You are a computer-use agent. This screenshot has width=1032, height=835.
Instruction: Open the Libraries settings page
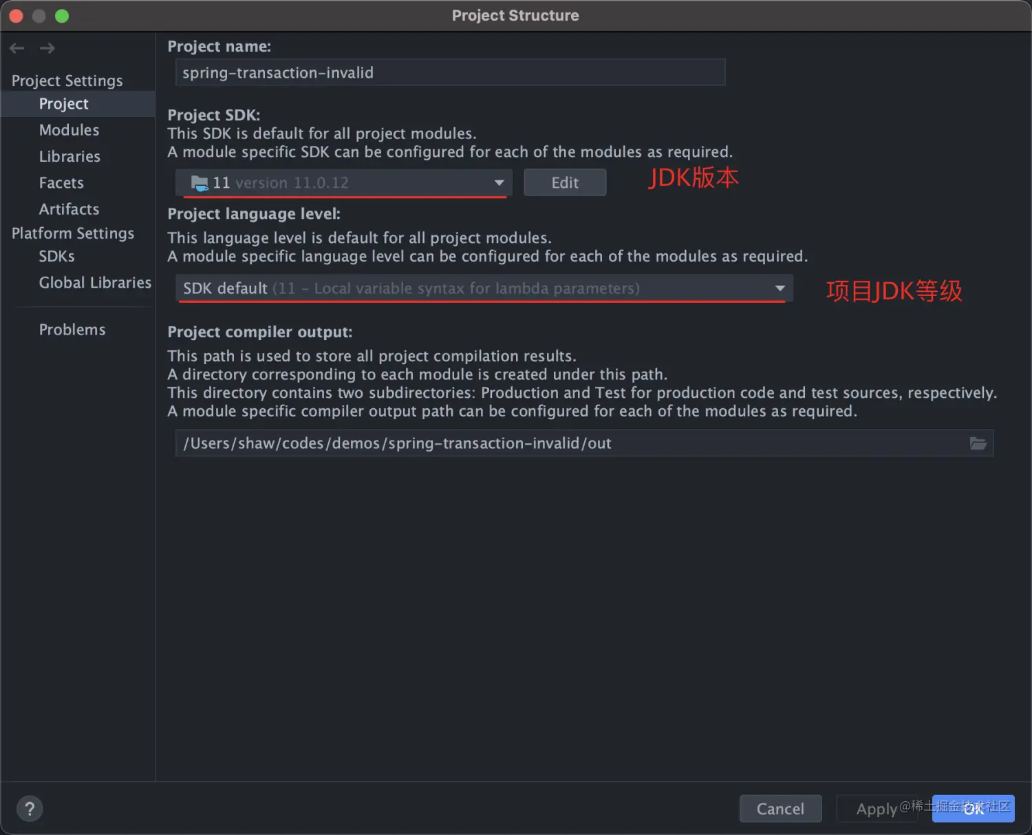[x=69, y=156]
